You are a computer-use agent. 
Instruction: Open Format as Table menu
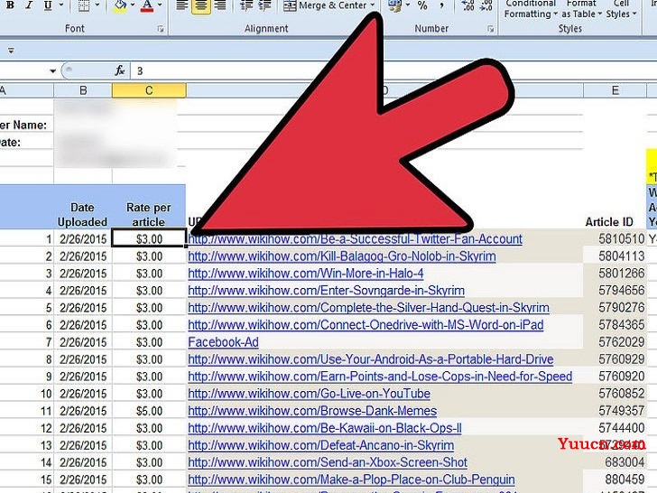[x=581, y=9]
